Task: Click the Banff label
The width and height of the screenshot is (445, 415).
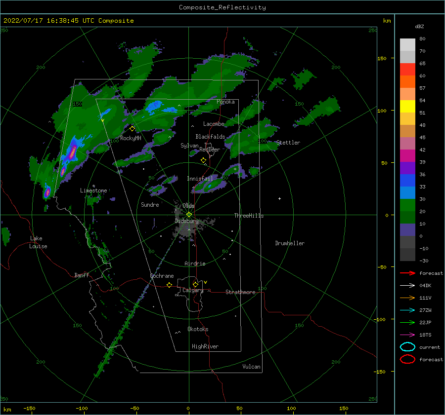Action: click(x=82, y=275)
